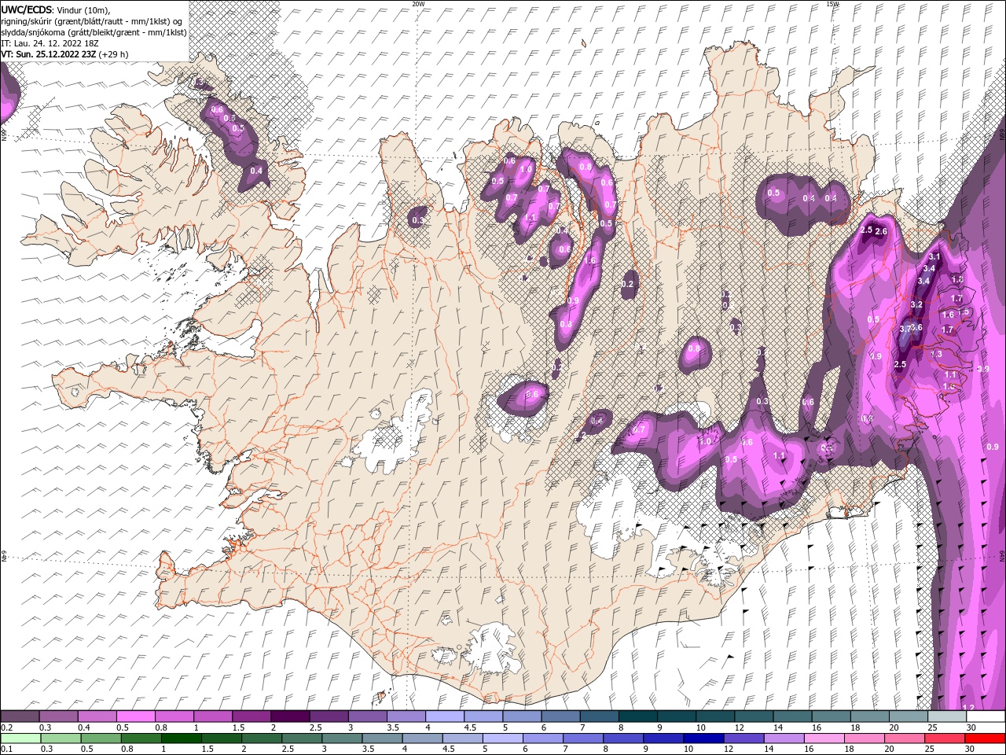
Task: Click the dark mauve 0.2 swatch in the purple legend row
Action: point(20,716)
